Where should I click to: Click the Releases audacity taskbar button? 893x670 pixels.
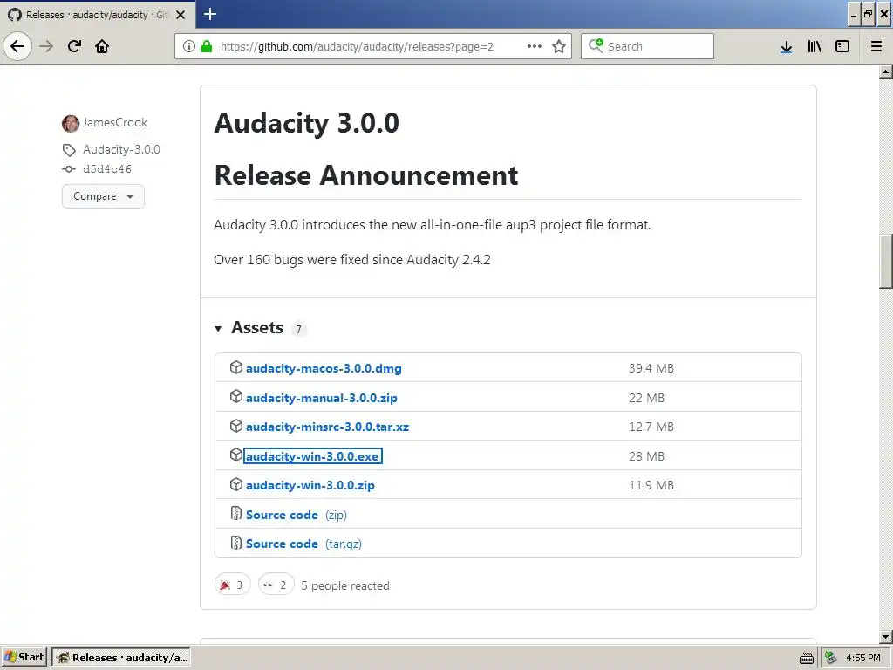(x=121, y=658)
